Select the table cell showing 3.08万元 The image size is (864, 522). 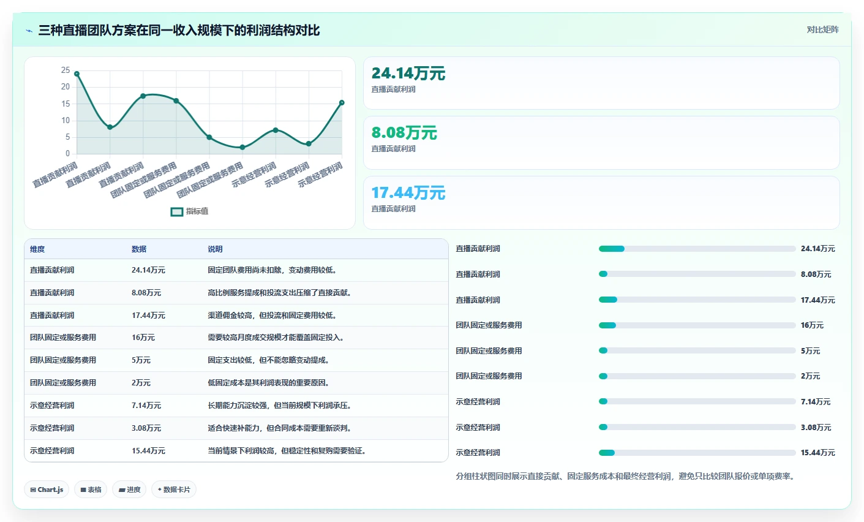click(146, 428)
